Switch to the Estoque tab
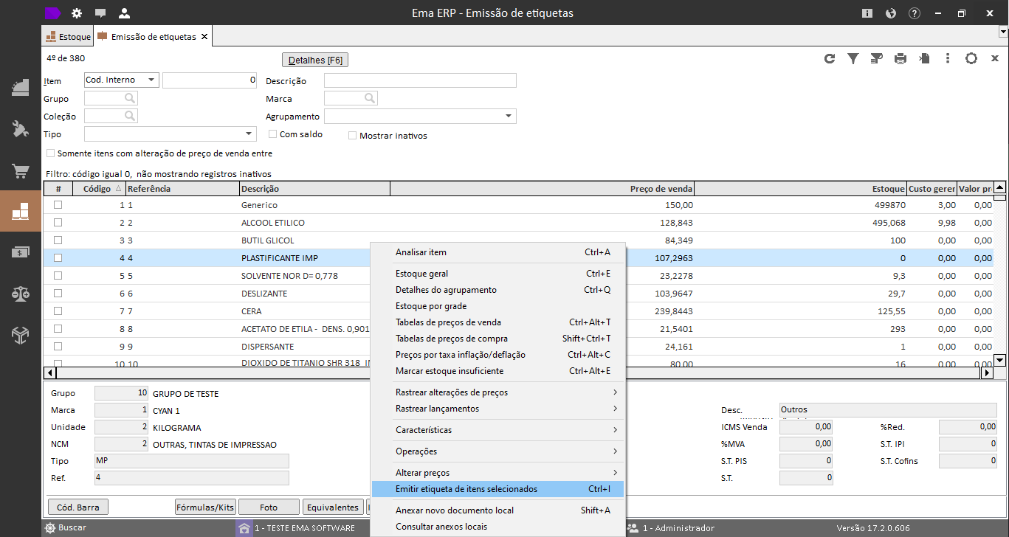 68,37
